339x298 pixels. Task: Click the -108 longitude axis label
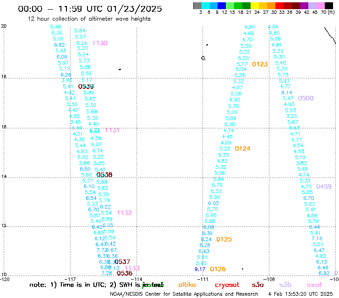tap(269, 279)
